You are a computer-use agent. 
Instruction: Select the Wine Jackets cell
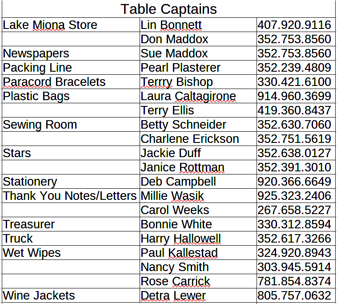point(39,296)
